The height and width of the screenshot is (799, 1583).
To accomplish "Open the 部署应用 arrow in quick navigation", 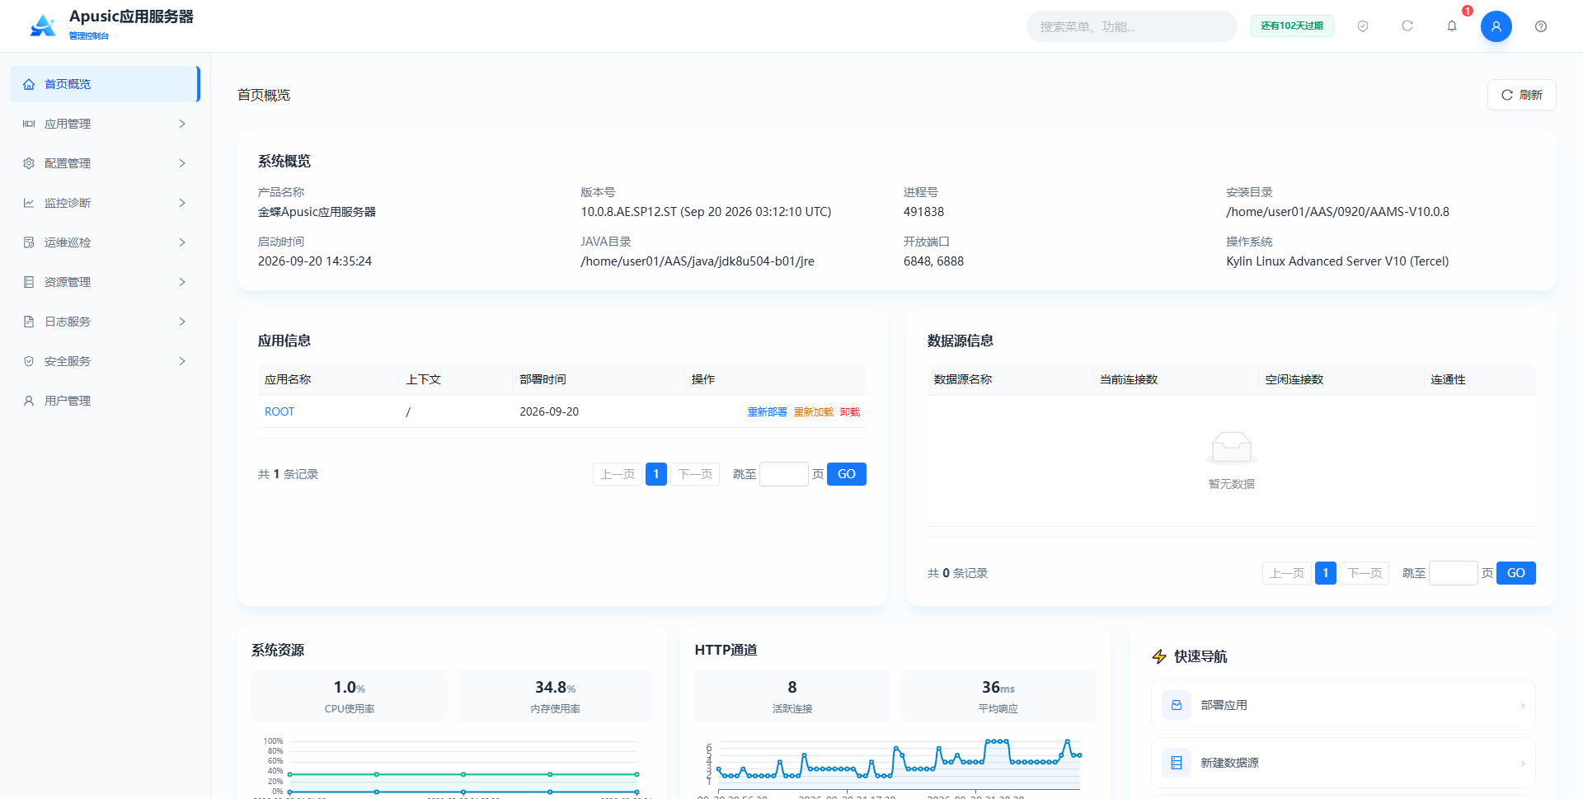I will coord(1523,705).
